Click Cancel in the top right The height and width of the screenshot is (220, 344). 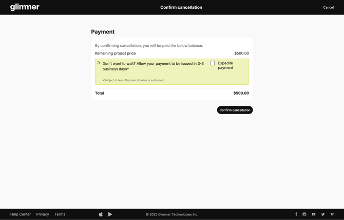[x=328, y=7]
